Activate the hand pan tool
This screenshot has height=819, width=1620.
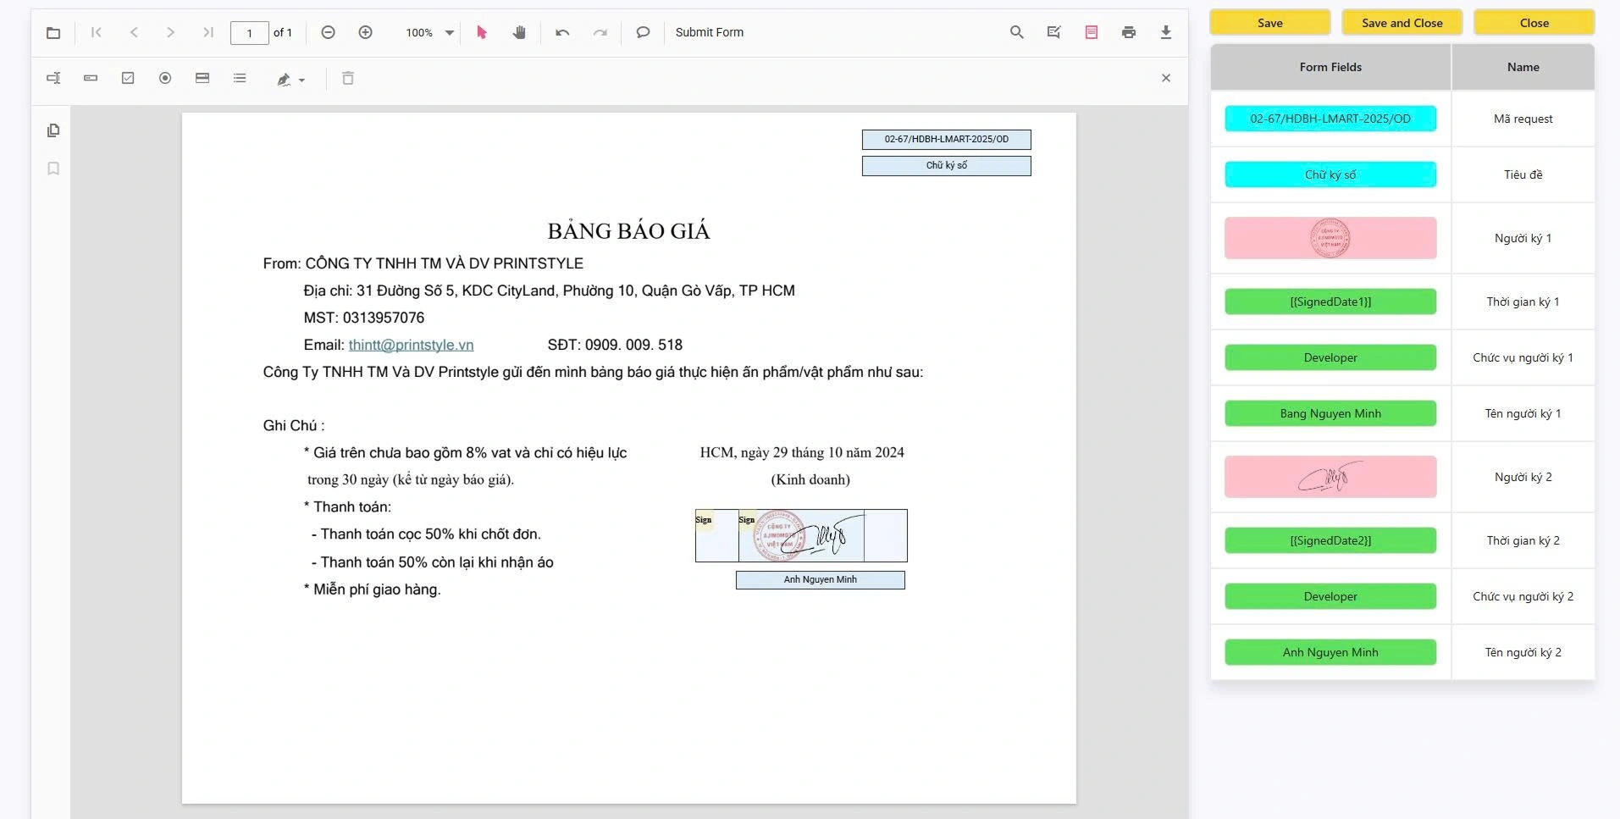click(519, 32)
